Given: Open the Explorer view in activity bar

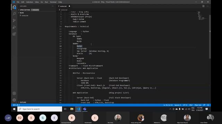Looking at the screenshot, I should tap(14, 7).
